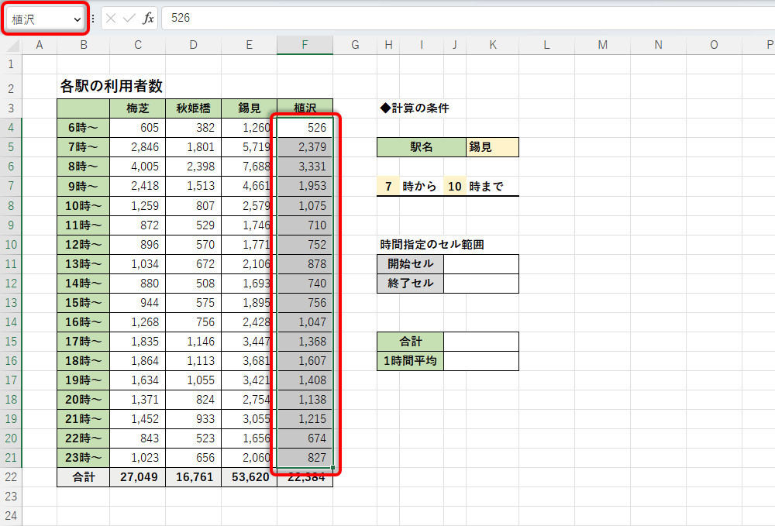Open the Insert Function (fx) dialog
Screen dimensions: 775x526
(148, 19)
